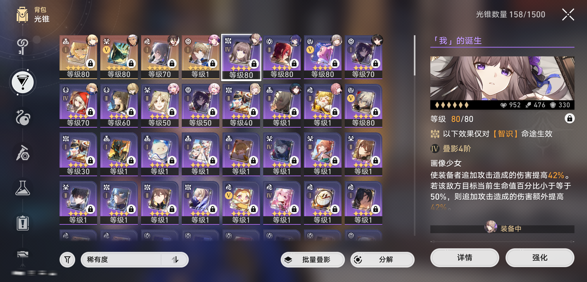Select the key-shaped sidebar category icon
The width and height of the screenshot is (587, 282).
22,46
